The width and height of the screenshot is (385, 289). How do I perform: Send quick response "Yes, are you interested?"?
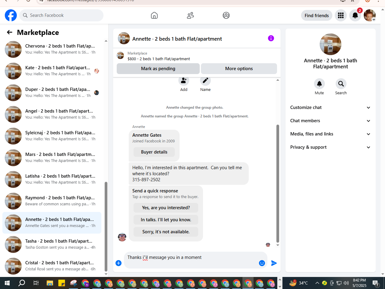click(x=166, y=208)
